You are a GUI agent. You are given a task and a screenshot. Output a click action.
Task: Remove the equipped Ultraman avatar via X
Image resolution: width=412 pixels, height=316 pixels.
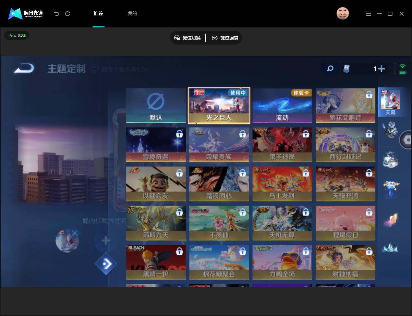(75, 233)
